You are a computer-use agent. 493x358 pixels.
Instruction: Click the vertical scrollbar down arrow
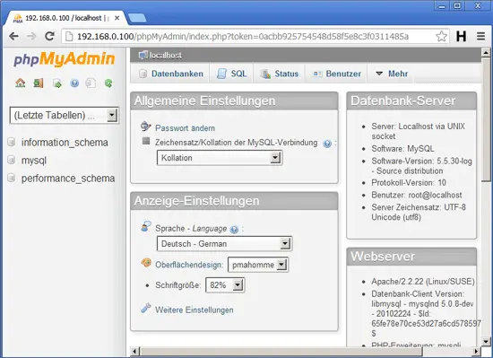486,341
